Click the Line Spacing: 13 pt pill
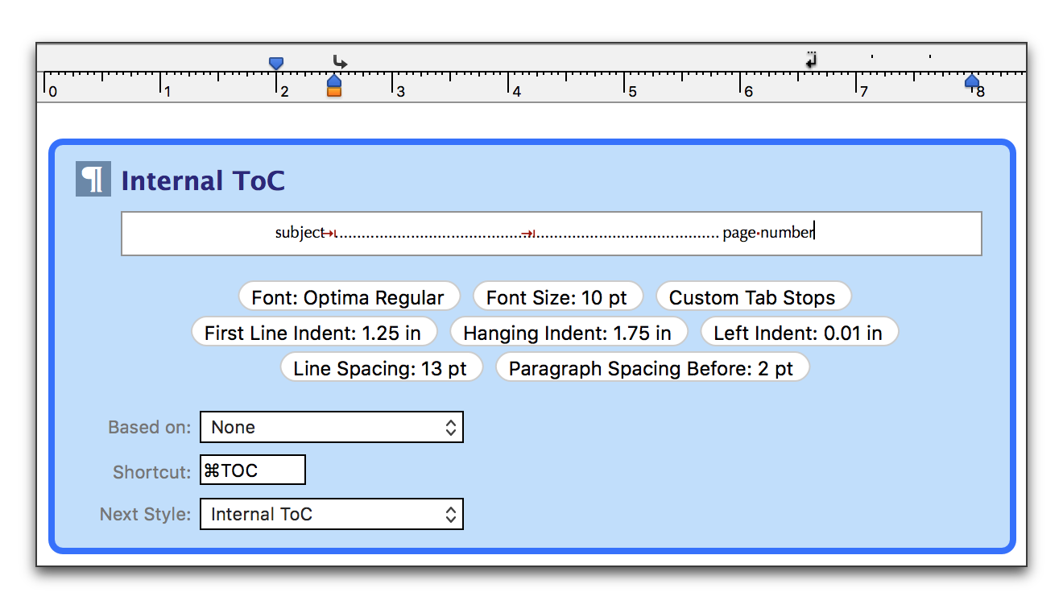Screen dimensions: 1063x609 tap(381, 368)
